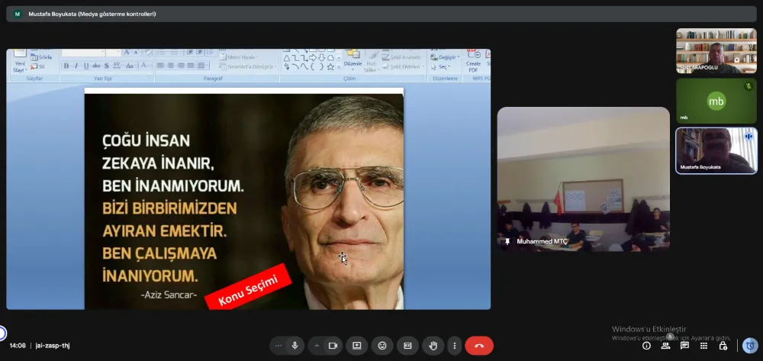Image resolution: width=763 pixels, height=361 pixels.
Task: Click the pin icon on Muhammed MTÇ
Action: 507,241
